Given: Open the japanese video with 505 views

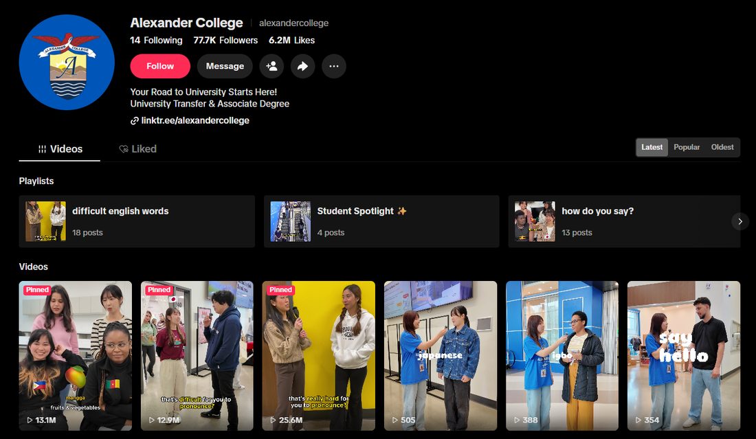Looking at the screenshot, I should click(440, 356).
